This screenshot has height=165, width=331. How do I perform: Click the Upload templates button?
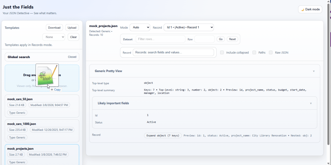tap(72, 28)
